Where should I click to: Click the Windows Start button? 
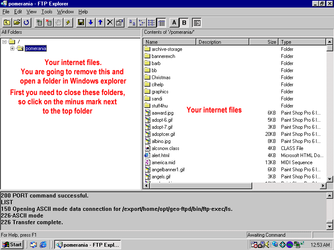coord(12,245)
